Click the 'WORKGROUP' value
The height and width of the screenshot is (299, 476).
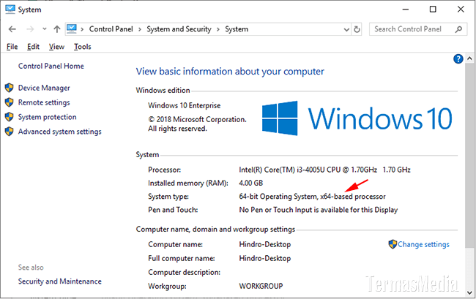(261, 286)
